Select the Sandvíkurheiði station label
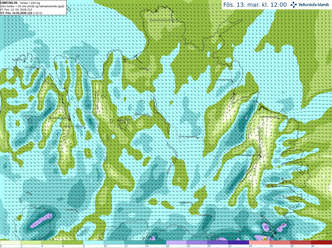332x248 pixels. (224, 80)
